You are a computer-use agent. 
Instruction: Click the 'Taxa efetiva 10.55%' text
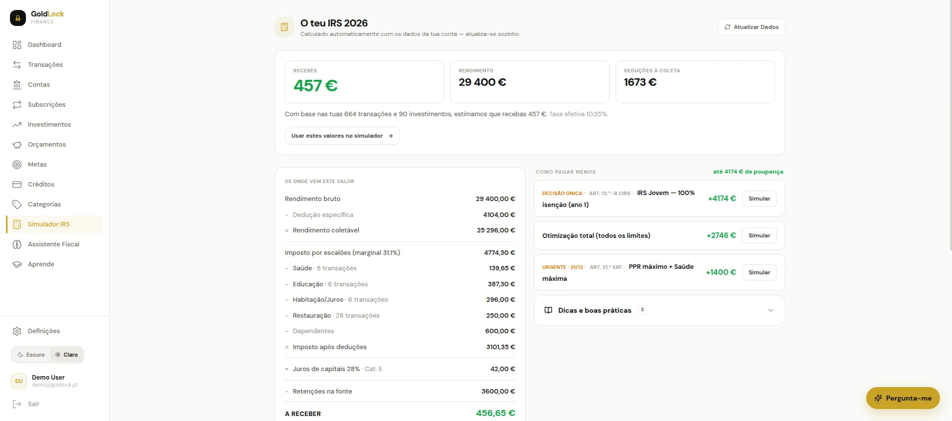click(x=579, y=114)
